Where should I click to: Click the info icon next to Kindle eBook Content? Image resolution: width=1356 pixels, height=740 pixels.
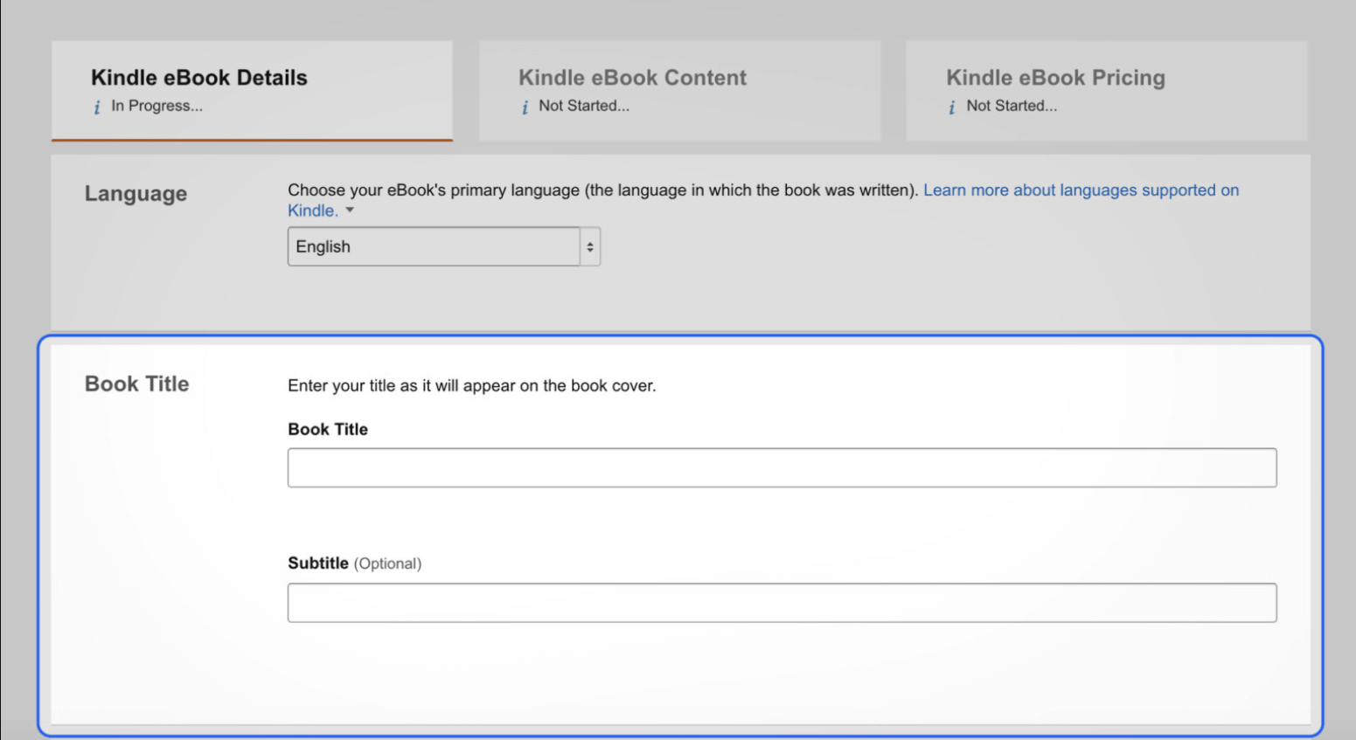(x=524, y=106)
